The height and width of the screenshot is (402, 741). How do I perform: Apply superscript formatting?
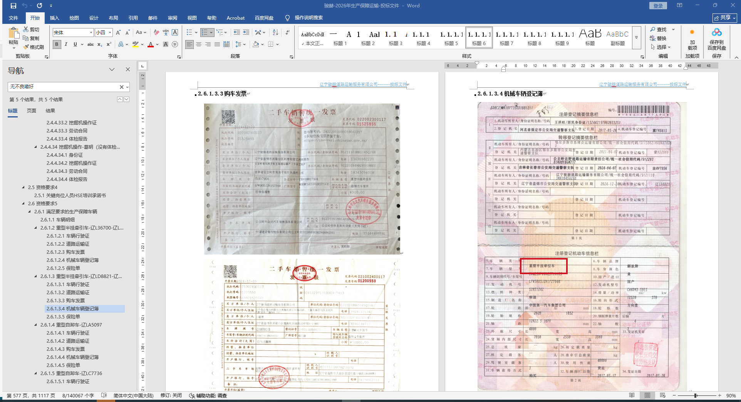coord(109,44)
